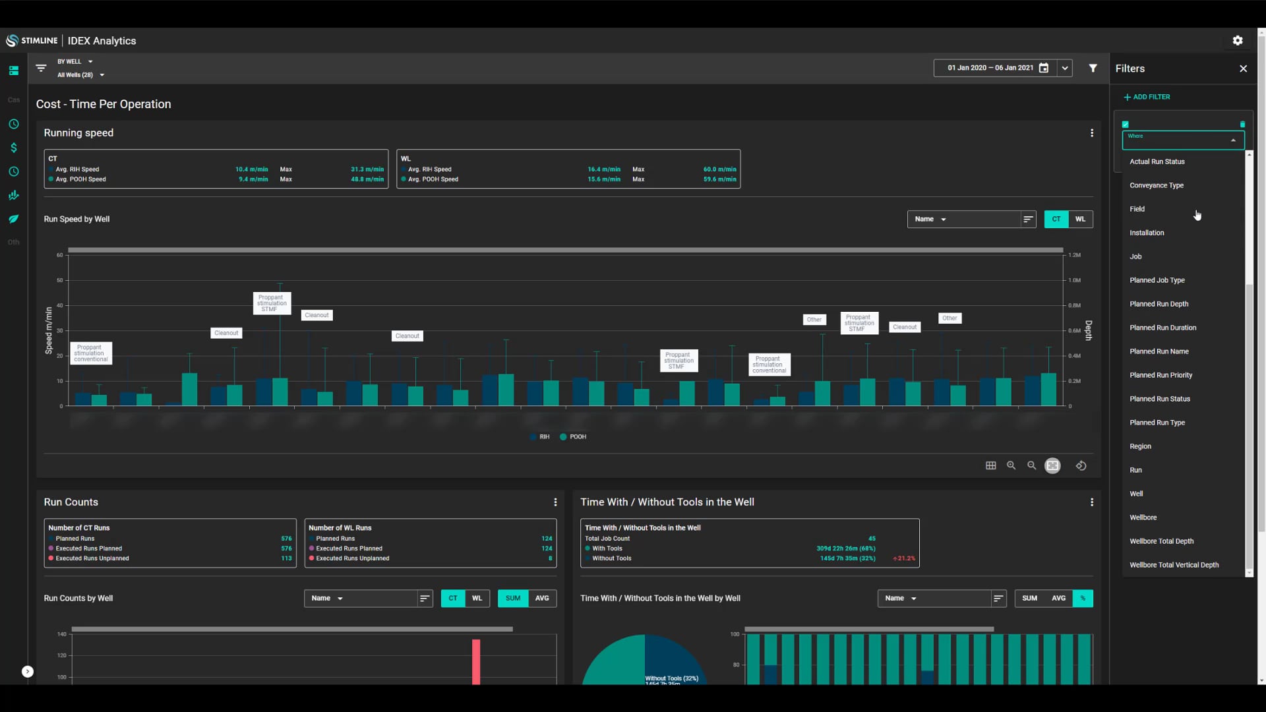Click the zoom-in magnifier on the chart toolbar
The image size is (1266, 712).
(x=1012, y=465)
